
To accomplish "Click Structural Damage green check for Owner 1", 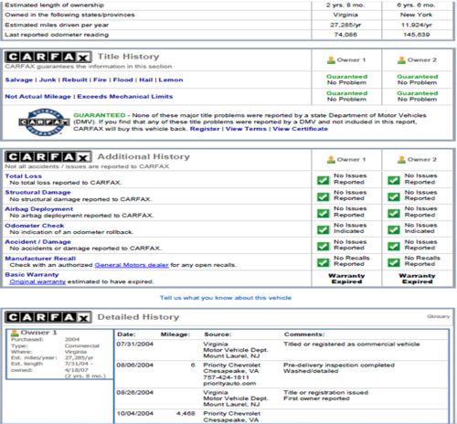I will coord(324,196).
